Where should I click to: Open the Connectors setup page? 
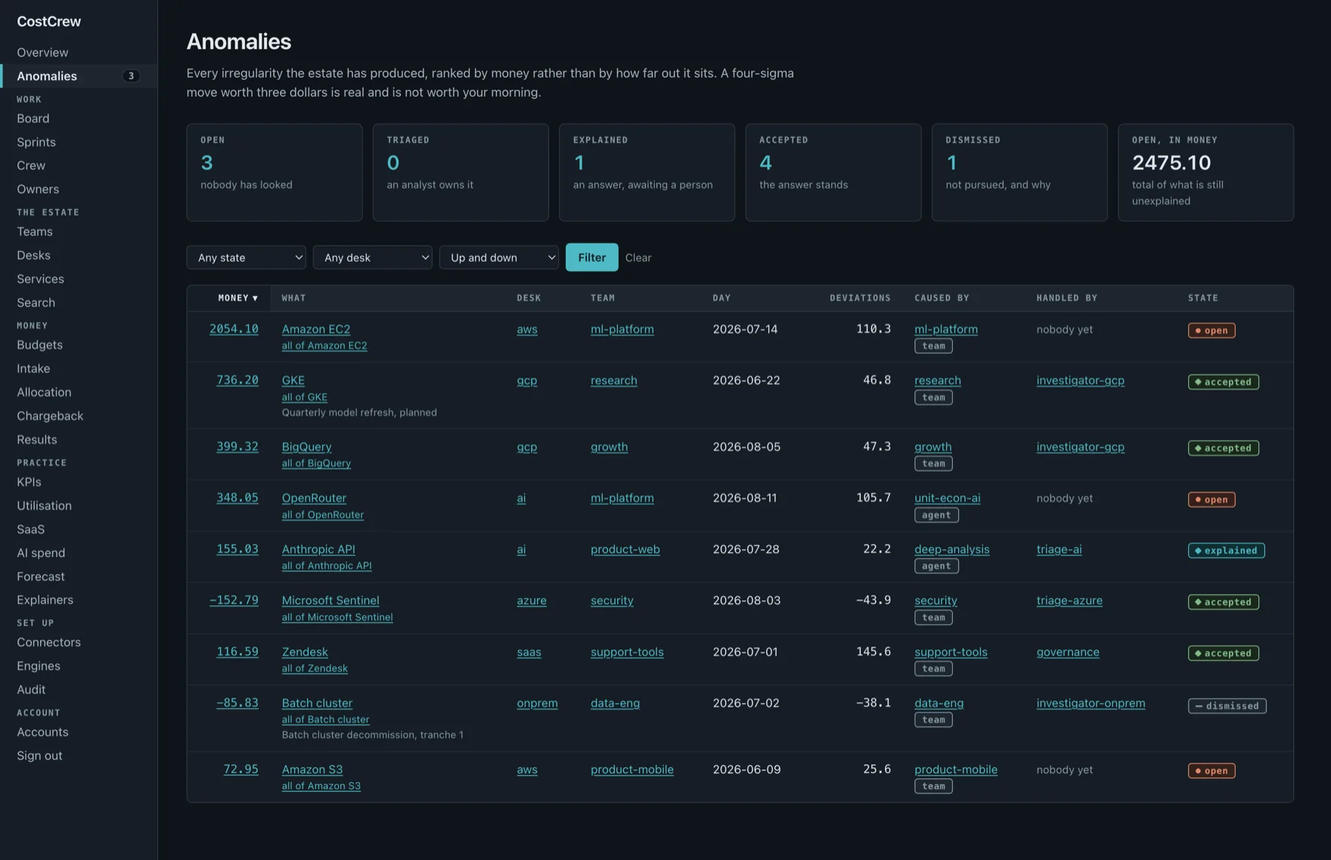(x=48, y=642)
